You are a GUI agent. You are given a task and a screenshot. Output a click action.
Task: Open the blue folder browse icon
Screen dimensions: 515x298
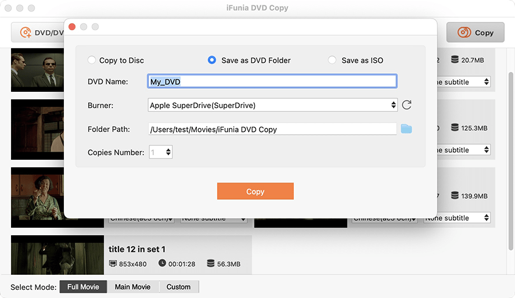406,129
